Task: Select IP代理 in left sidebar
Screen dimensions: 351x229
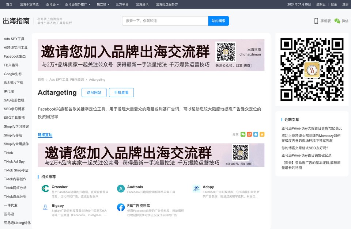Action: coord(9,91)
